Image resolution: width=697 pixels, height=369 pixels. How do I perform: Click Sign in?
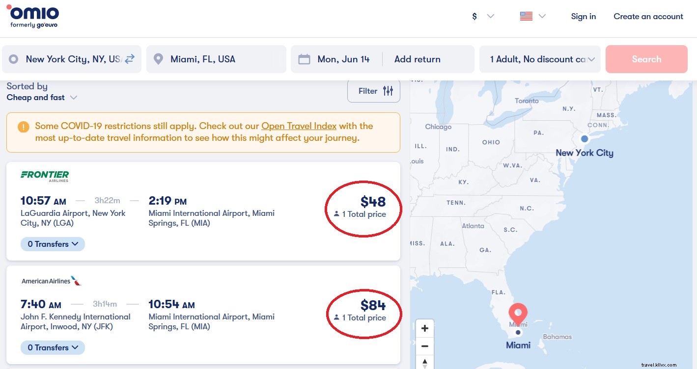pyautogui.click(x=583, y=16)
